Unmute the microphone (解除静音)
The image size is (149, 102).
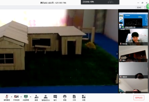point(7,98)
